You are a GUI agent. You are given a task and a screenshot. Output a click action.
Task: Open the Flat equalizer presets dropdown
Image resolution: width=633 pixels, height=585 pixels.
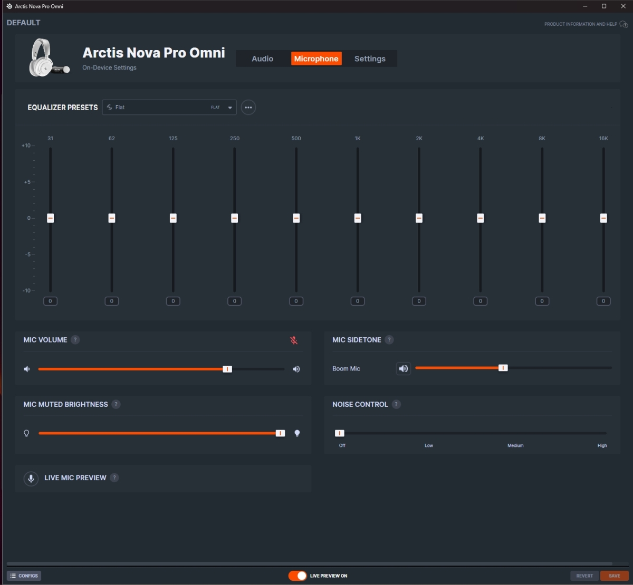pos(169,108)
